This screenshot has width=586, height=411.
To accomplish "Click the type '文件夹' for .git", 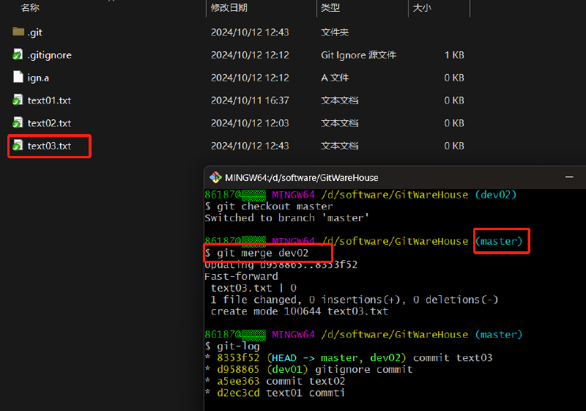I will [335, 32].
